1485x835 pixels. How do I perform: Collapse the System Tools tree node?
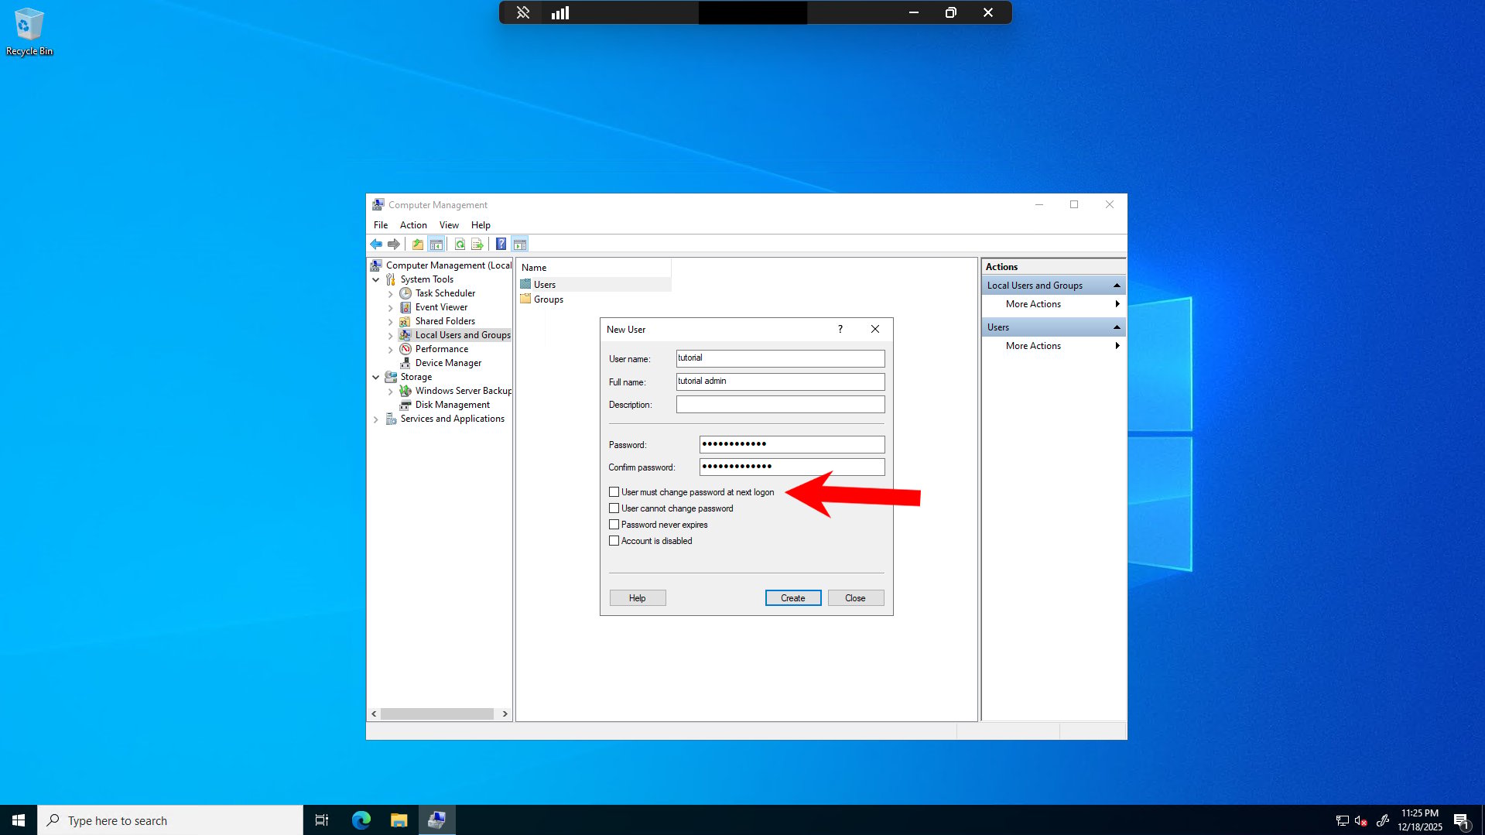(376, 279)
